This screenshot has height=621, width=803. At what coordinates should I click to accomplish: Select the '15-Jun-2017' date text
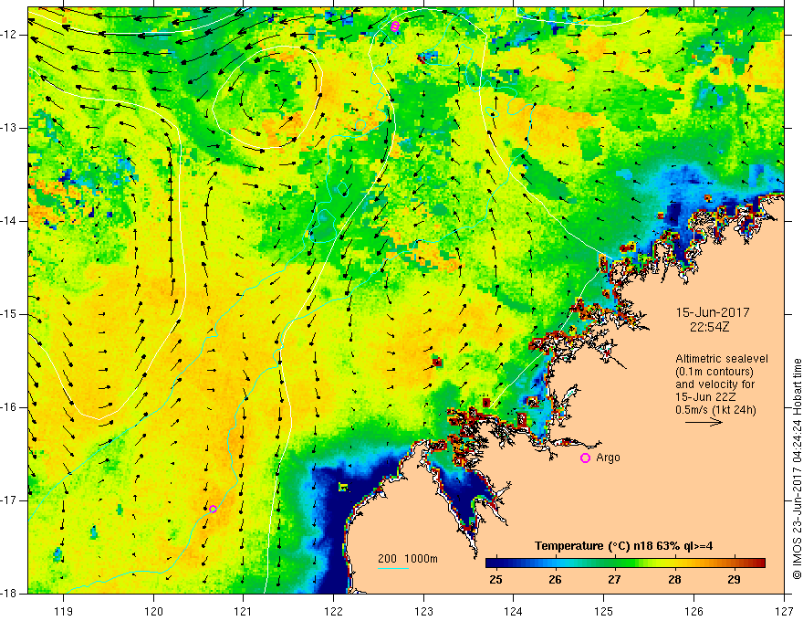pos(713,312)
